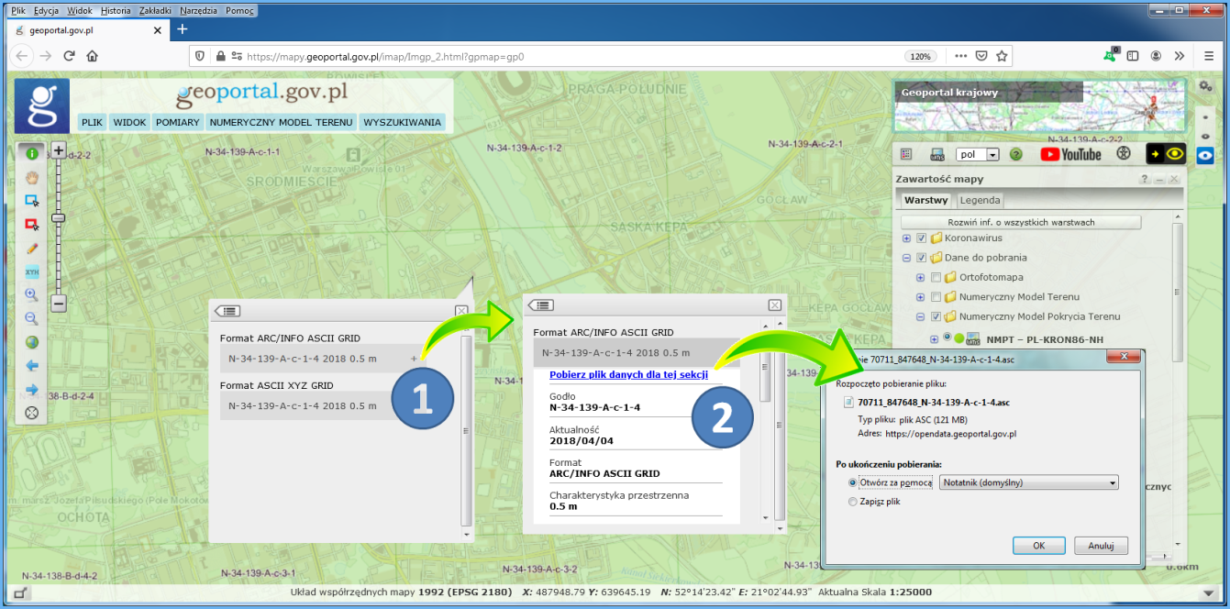Expand the NMPT – PL-KRON86-NH node
Screen dimensions: 1230x609
pos(934,338)
